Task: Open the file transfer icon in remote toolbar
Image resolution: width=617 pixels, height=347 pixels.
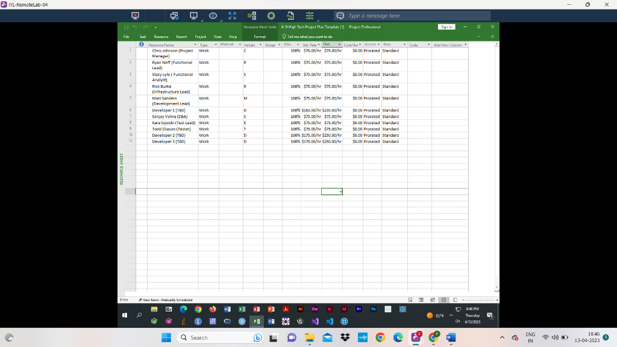Action: coord(290,16)
